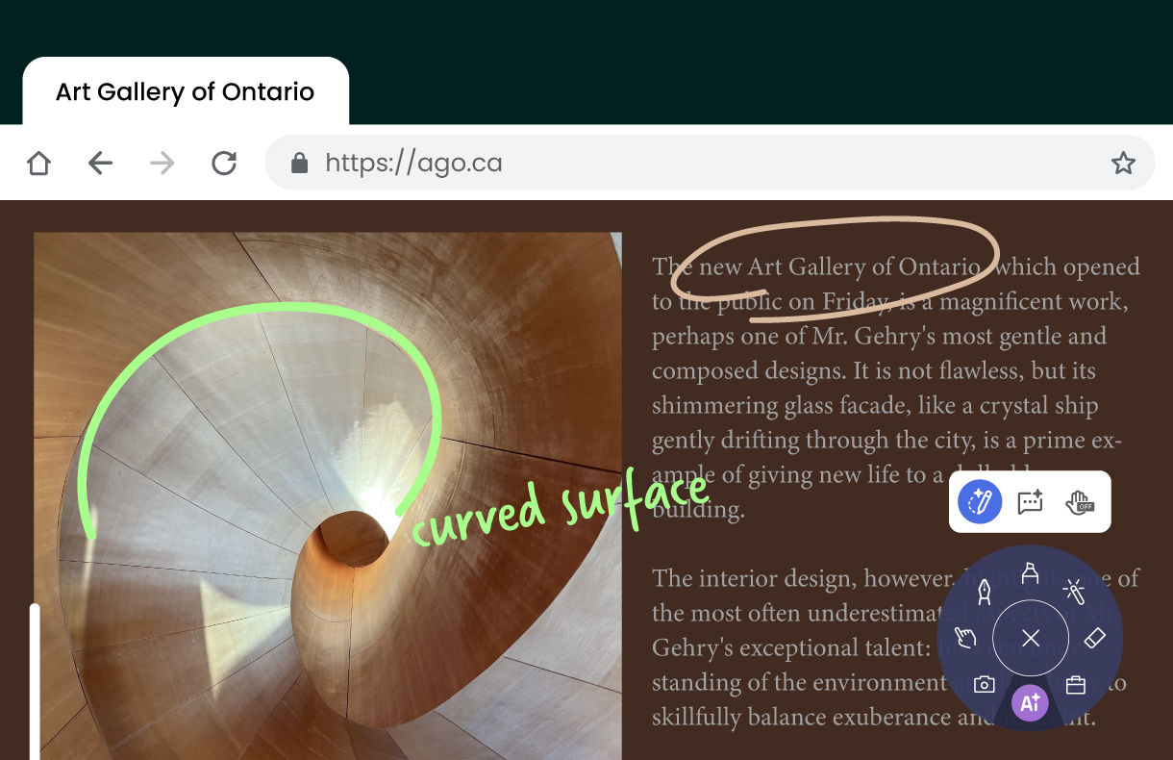Enable the hand gesture mode toggle

coord(1080,501)
